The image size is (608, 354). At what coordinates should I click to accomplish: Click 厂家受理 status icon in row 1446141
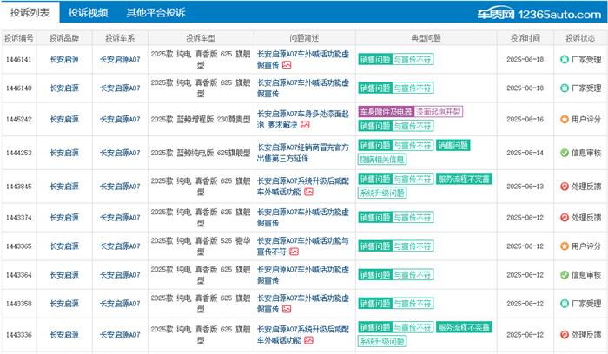click(565, 59)
